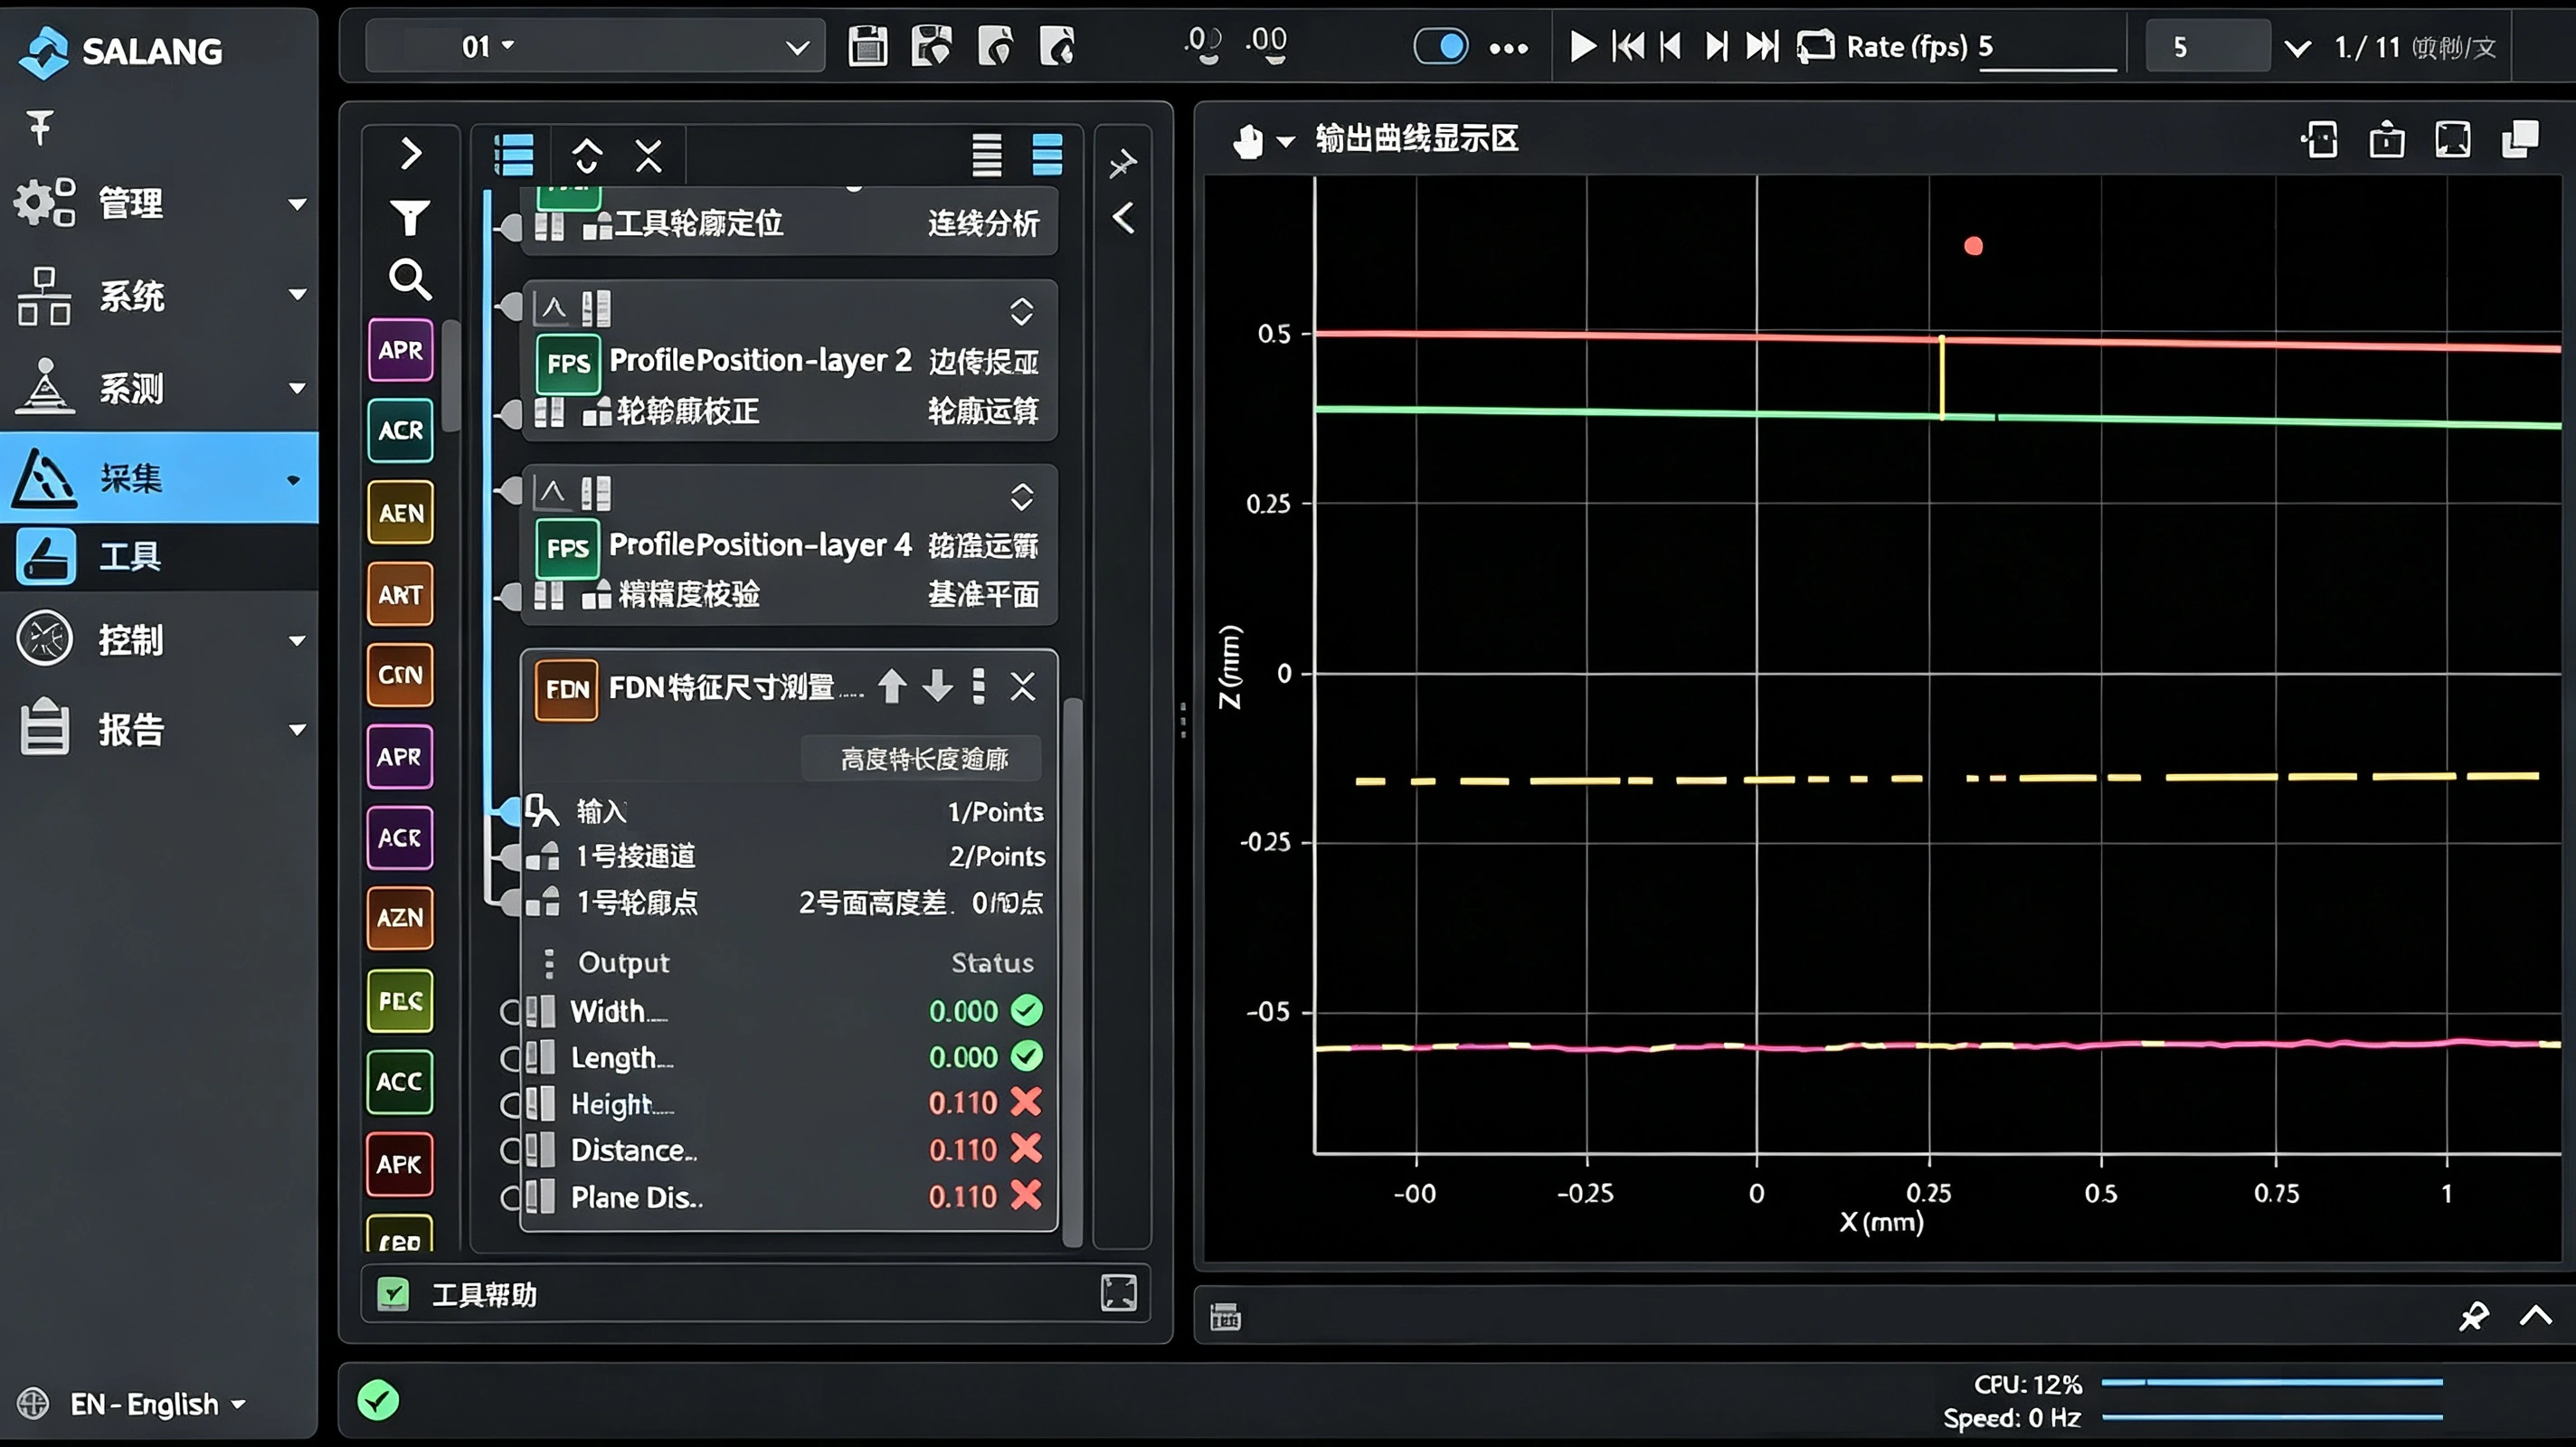Open the 01 job dropdown
Screen dimensions: 2576x1447
(595, 46)
